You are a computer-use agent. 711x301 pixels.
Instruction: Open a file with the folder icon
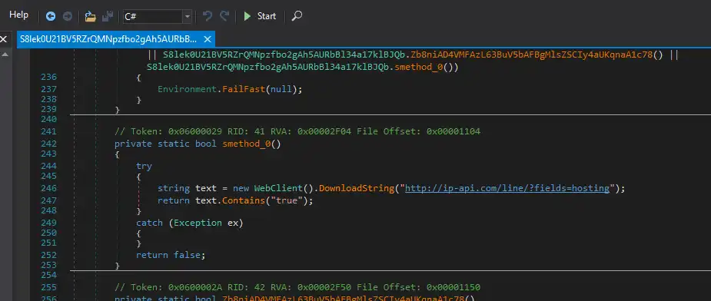(90, 16)
